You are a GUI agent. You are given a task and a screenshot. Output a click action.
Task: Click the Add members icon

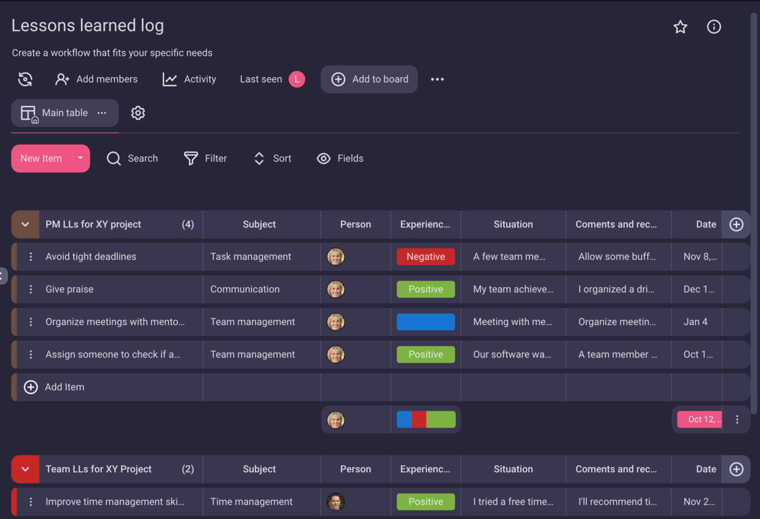(x=61, y=79)
